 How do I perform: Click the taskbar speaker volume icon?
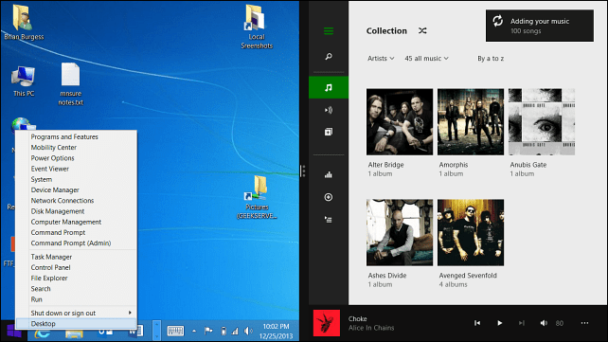click(247, 331)
